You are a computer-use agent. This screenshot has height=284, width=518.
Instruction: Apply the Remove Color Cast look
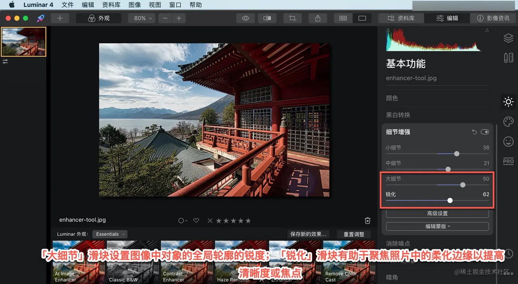(349, 262)
